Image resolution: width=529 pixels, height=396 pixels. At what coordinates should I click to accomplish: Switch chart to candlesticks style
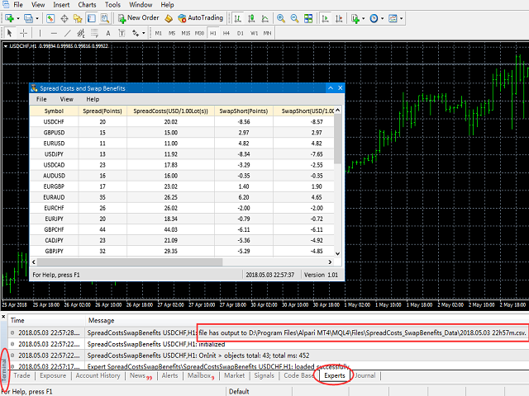tap(251, 18)
